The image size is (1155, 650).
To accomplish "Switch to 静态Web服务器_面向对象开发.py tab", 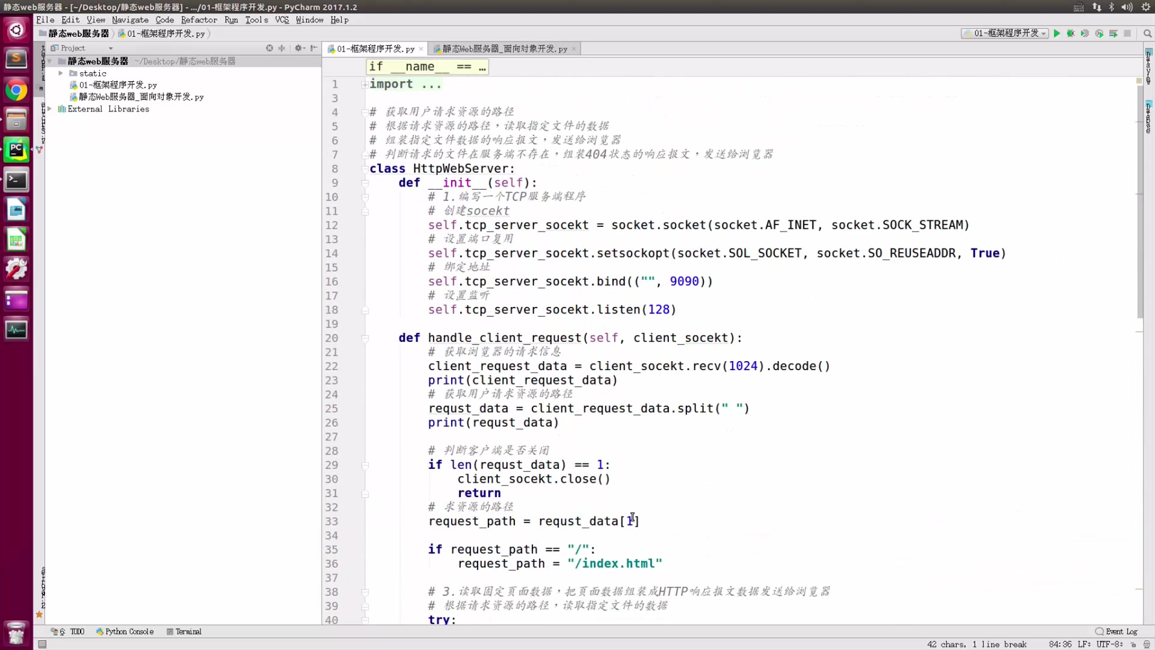I will [x=504, y=49].
